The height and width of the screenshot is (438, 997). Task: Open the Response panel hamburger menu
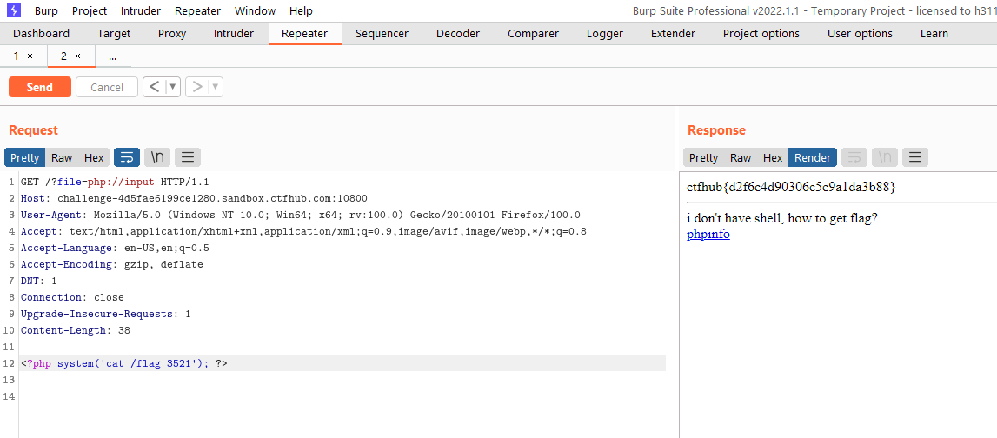tap(915, 157)
